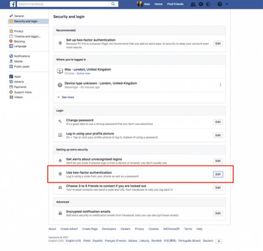The height and width of the screenshot is (251, 263).
Task: Open options for unknown device session
Action: (x=220, y=85)
